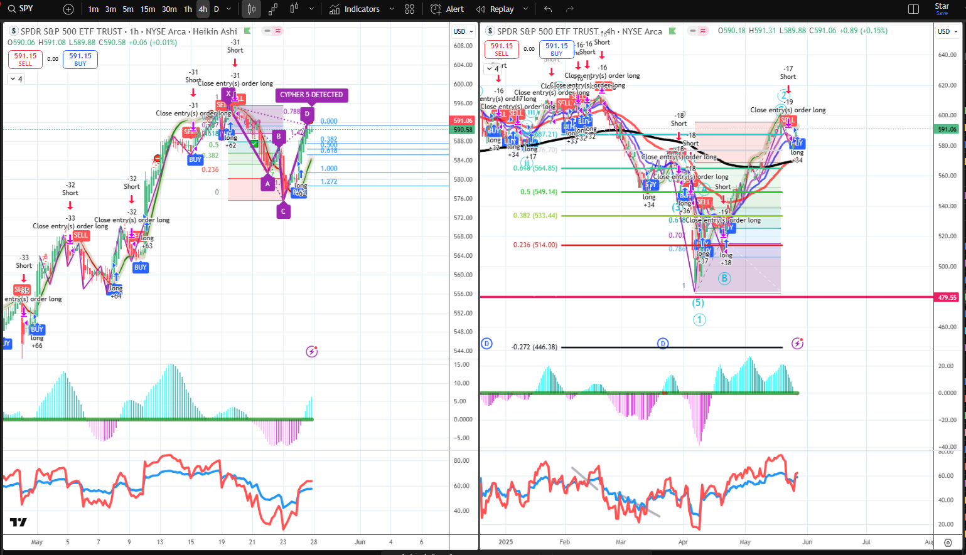Click the first dividend D marker on 4h chart

click(x=486, y=343)
